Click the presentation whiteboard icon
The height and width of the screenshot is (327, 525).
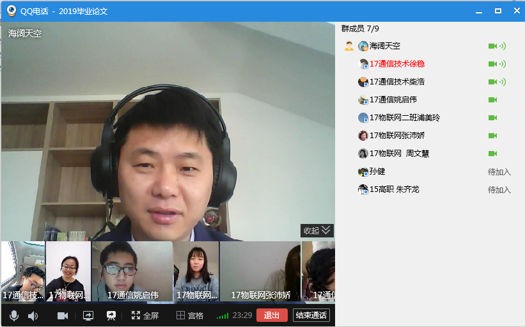[111, 315]
